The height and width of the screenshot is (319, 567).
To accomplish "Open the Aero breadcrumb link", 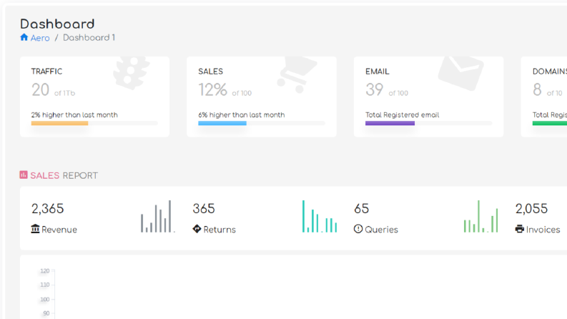I will pos(40,38).
